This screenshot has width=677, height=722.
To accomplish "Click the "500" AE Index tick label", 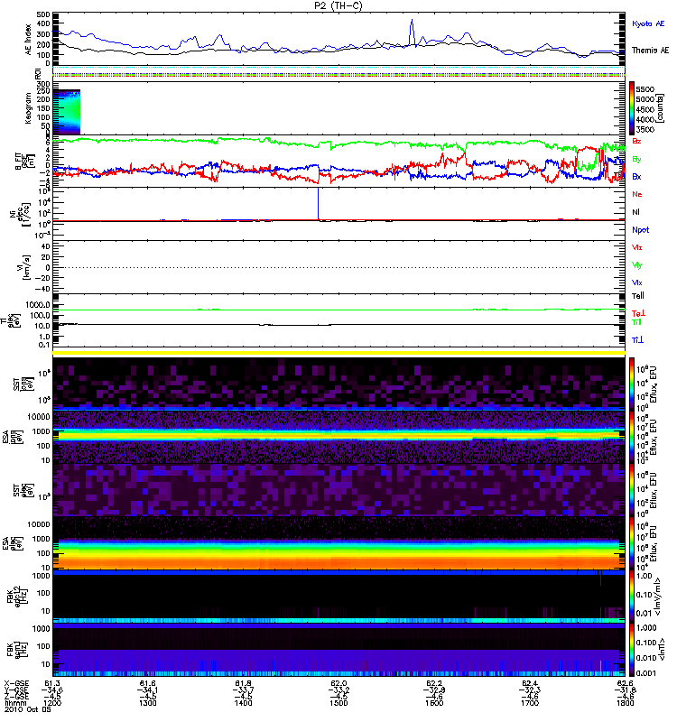I will 43,15.
